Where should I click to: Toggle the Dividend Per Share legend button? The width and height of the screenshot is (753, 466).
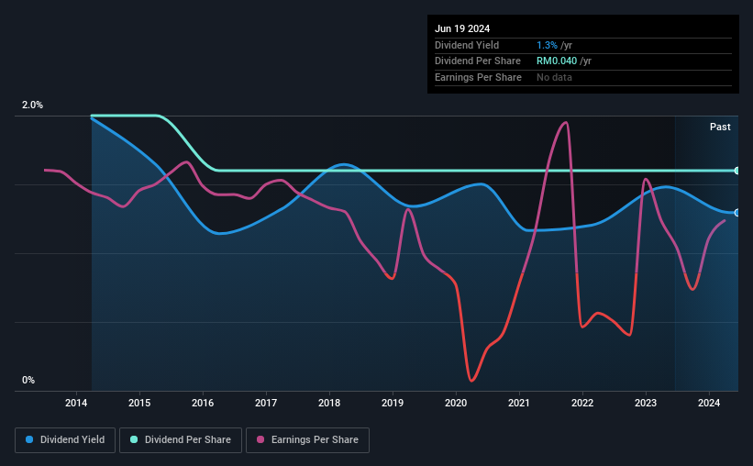point(181,440)
